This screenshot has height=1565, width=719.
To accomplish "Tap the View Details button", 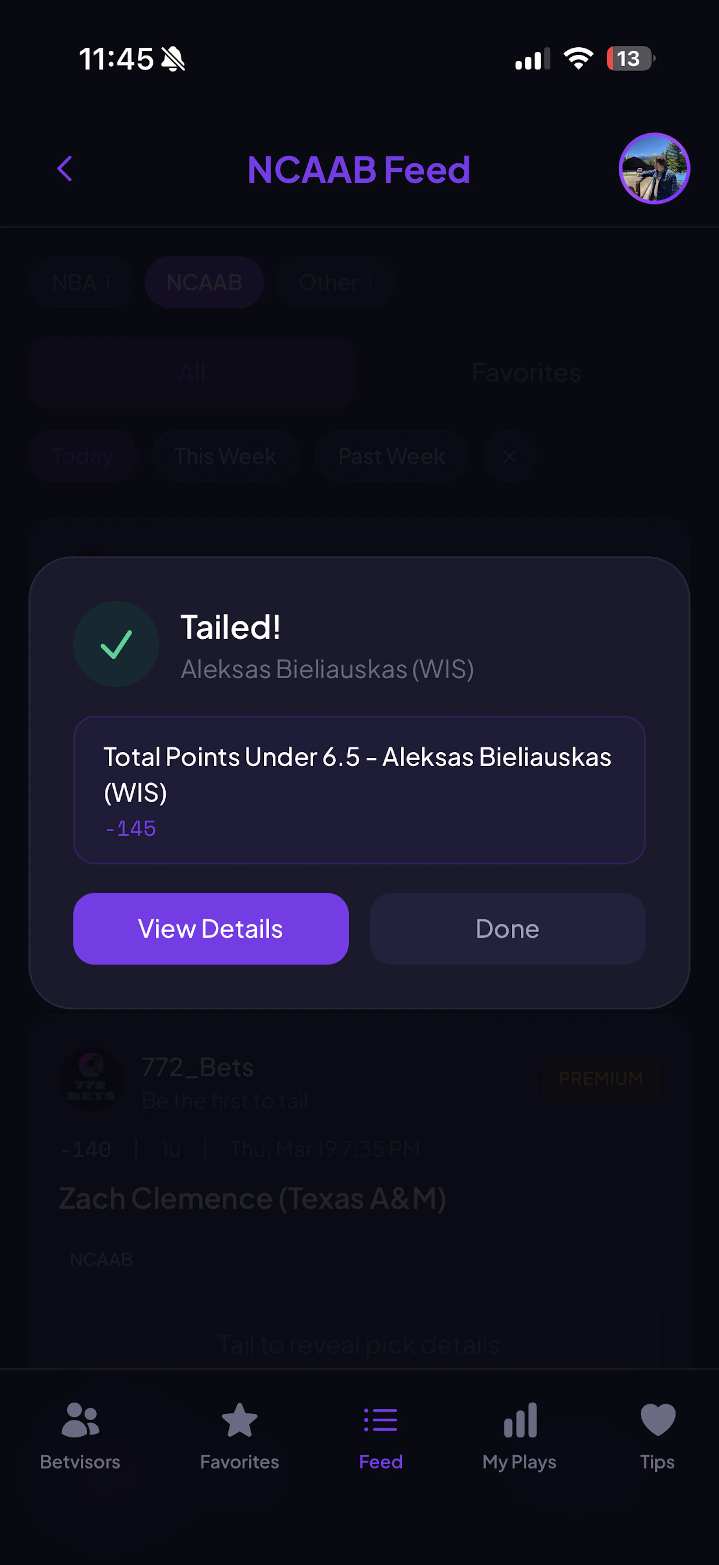I will point(211,928).
